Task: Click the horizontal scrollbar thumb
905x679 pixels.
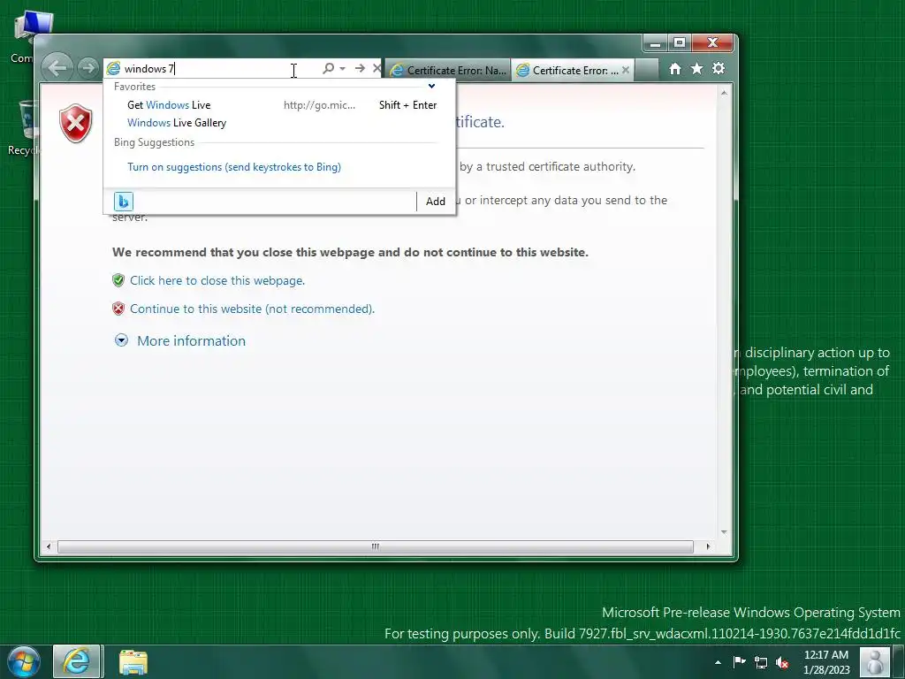Action: coord(375,546)
